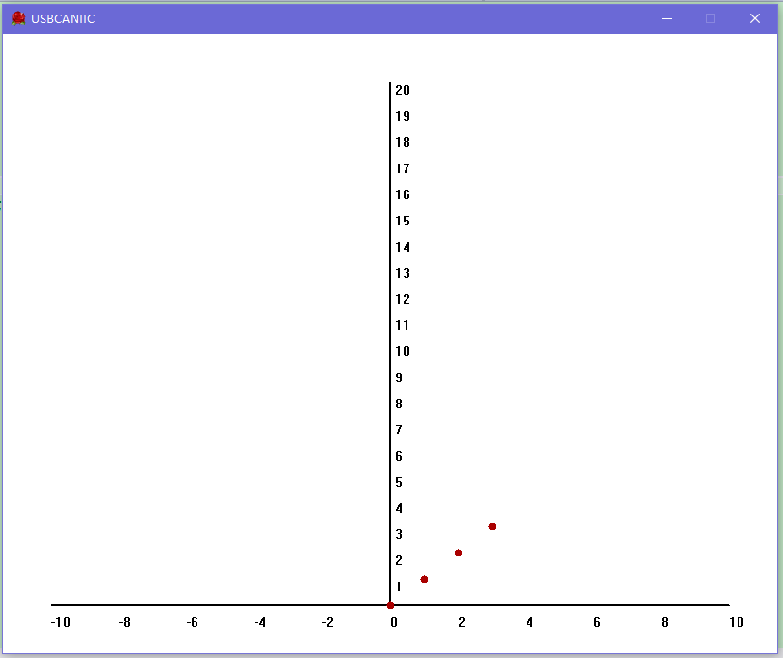Viewport: 783px width, 658px height.
Task: Click the y-axis label 12
Action: [403, 300]
